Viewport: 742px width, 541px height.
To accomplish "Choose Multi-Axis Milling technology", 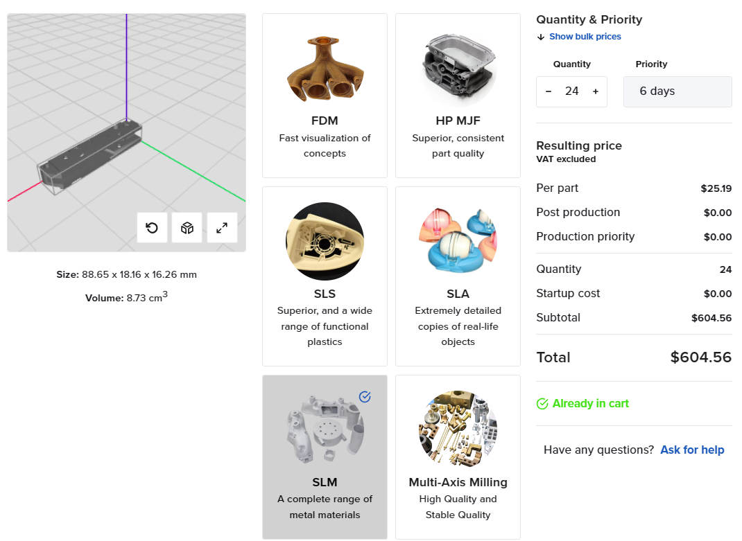I will pos(458,457).
